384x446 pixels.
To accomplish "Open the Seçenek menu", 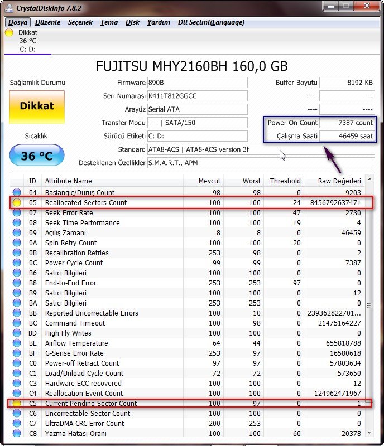I will pos(80,22).
